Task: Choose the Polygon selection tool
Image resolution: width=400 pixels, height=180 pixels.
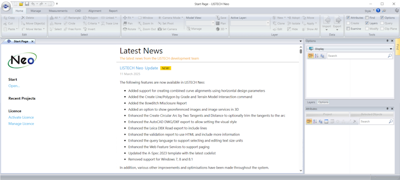Action: [x=90, y=18]
